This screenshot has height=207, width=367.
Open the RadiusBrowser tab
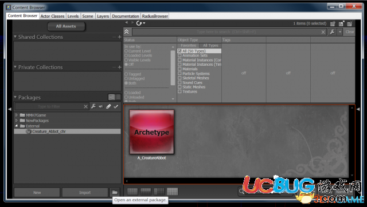click(155, 16)
